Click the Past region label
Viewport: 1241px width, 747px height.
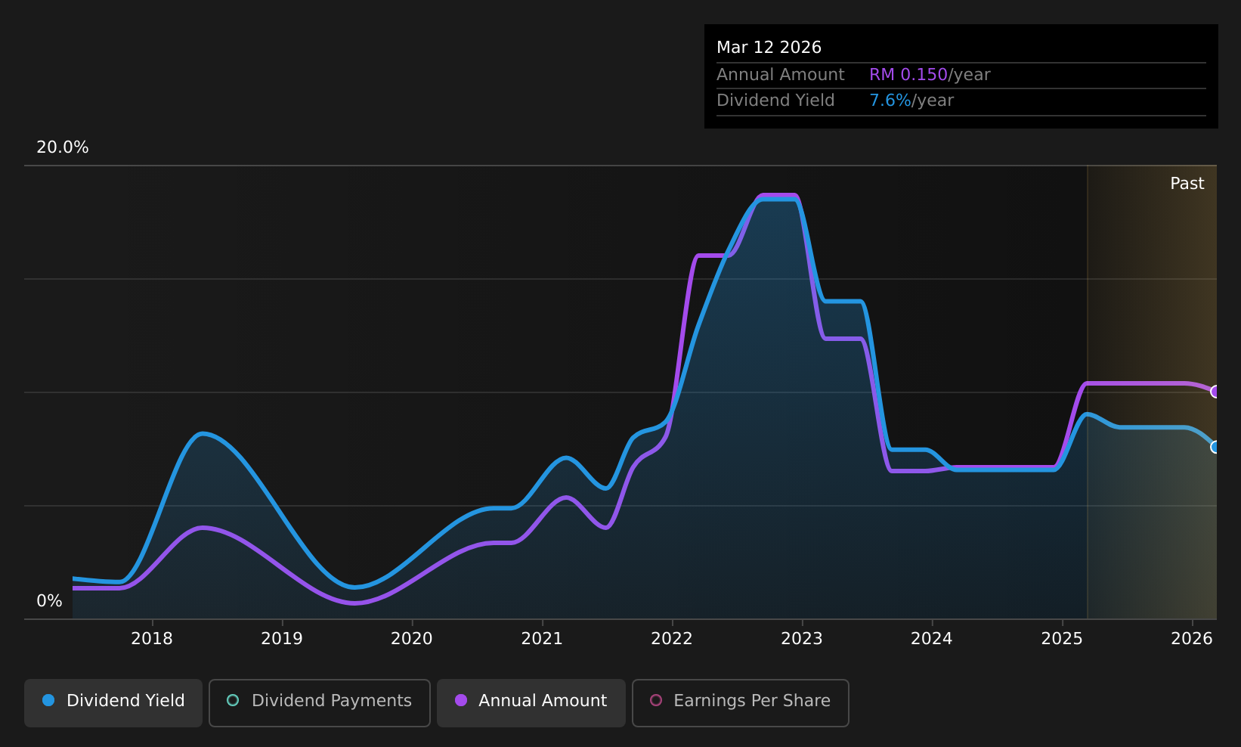1187,184
